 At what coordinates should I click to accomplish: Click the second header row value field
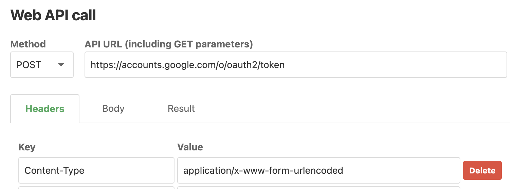pyautogui.click(x=318, y=187)
